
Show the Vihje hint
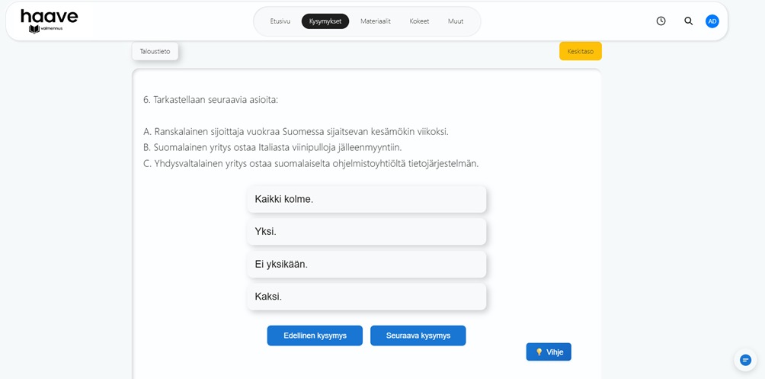coord(549,352)
